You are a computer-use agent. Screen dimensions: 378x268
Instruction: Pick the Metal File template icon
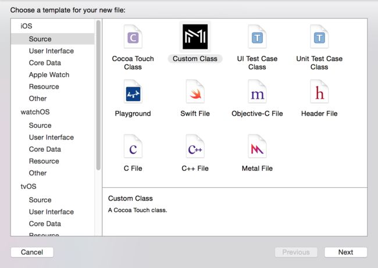[x=257, y=146]
